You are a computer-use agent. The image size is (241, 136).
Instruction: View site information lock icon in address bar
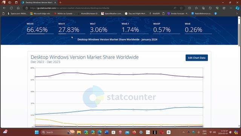click(27, 8)
